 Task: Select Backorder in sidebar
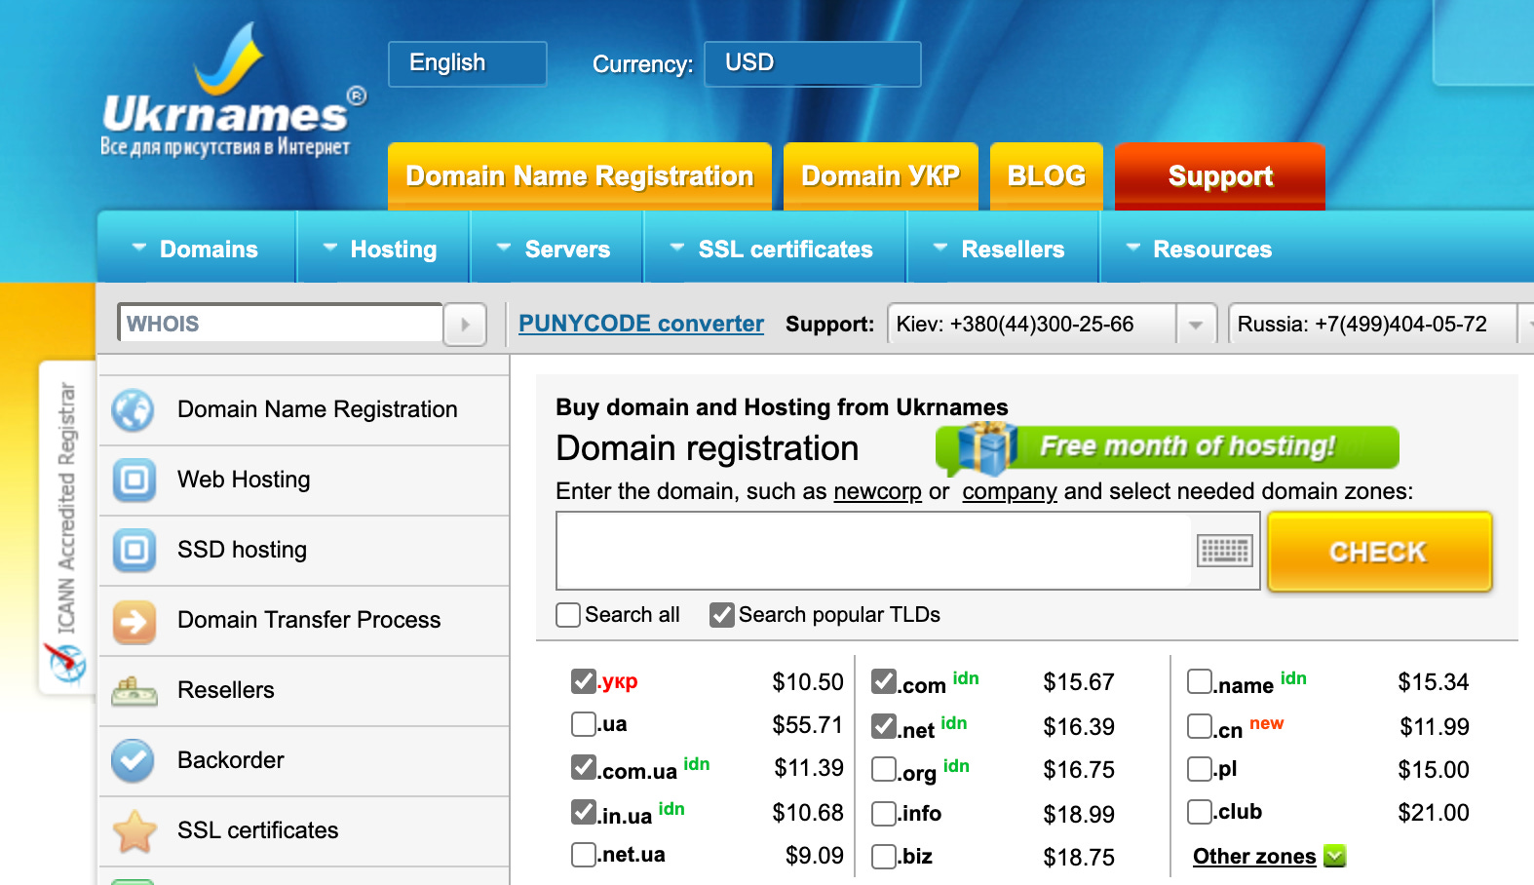[304, 761]
